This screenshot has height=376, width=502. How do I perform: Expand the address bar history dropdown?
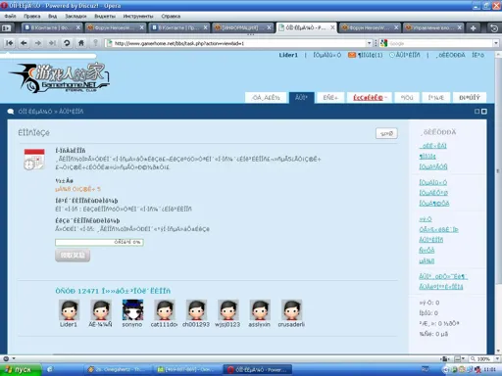point(370,43)
